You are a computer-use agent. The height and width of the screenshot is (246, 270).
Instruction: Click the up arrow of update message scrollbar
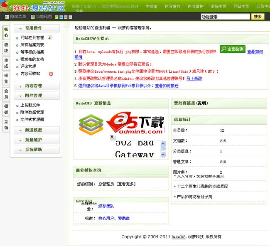[163, 143]
